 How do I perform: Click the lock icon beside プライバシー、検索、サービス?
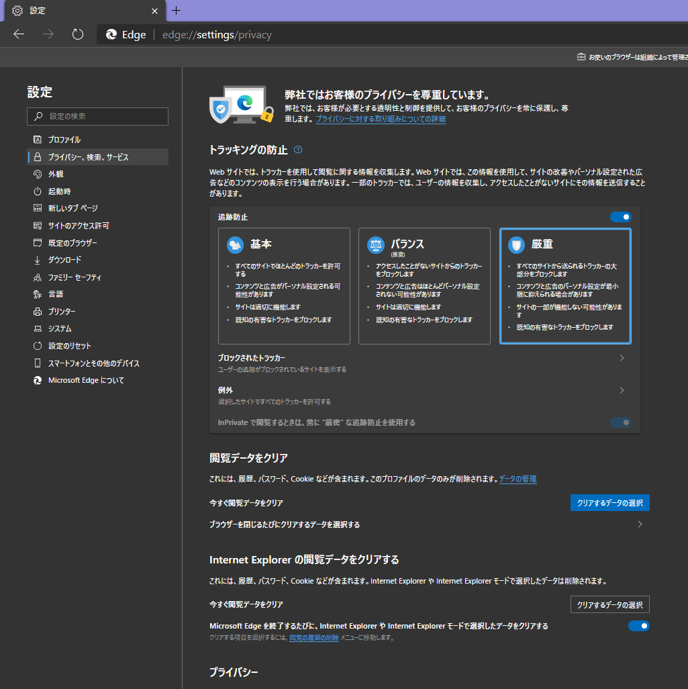(38, 157)
